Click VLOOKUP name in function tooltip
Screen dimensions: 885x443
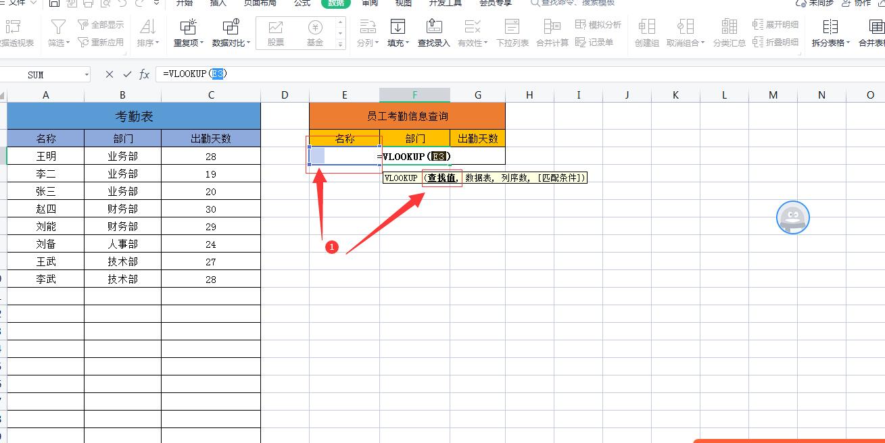point(401,178)
